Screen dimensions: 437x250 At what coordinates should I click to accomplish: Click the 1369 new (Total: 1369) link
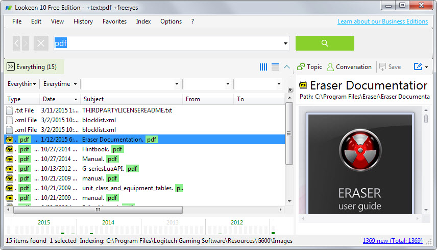393,240
